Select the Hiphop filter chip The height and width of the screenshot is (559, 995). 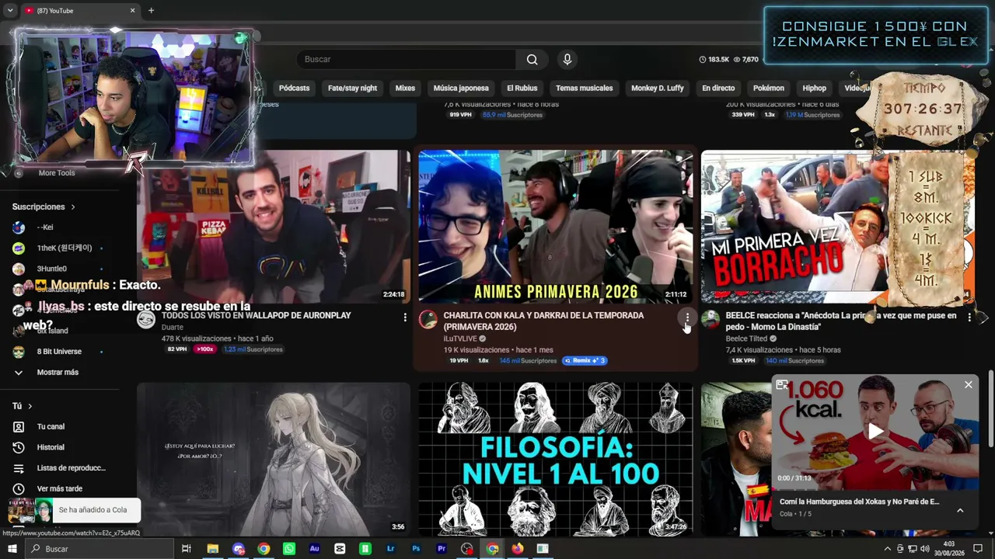815,88
